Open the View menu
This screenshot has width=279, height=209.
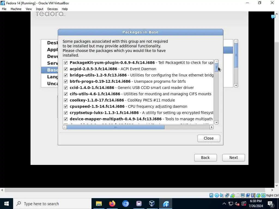click(x=29, y=9)
